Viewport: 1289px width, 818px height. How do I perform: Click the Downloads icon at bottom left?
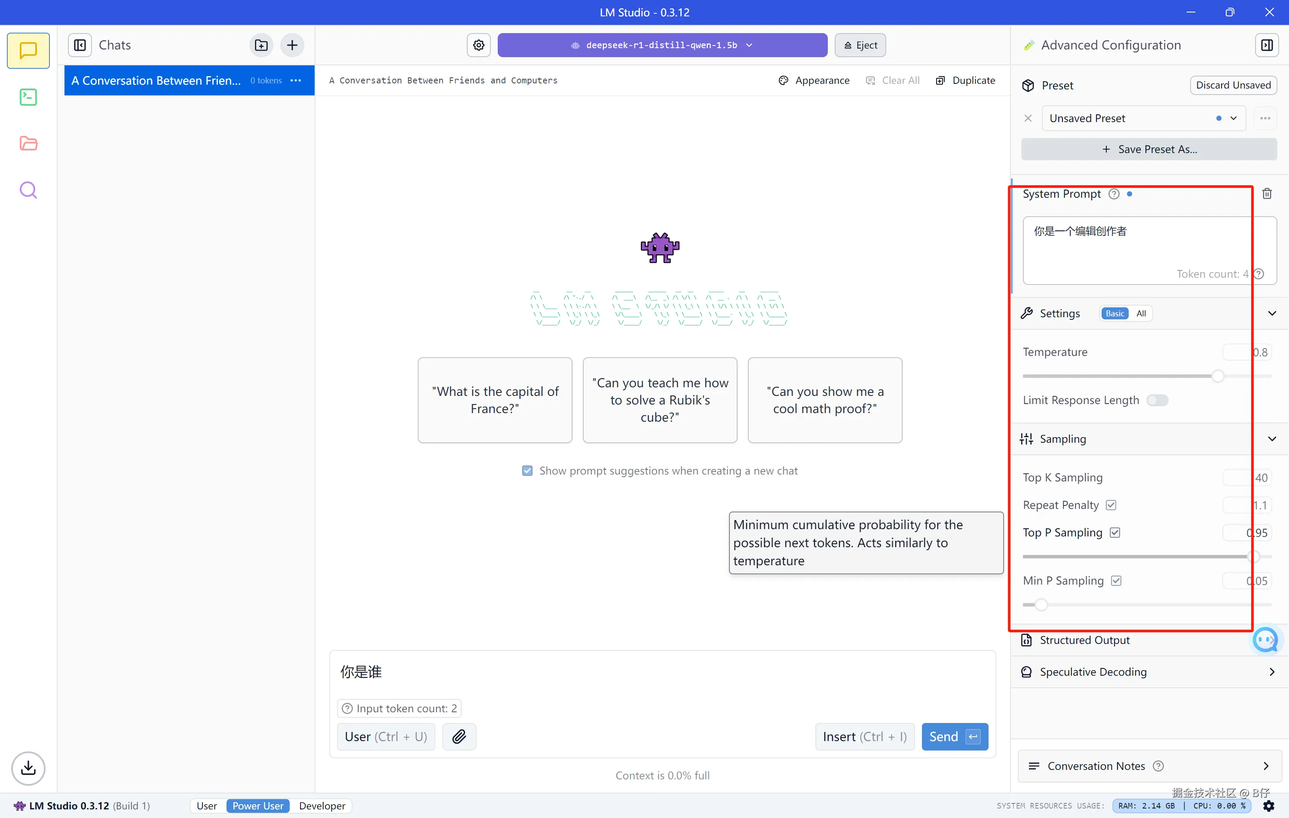(x=28, y=768)
